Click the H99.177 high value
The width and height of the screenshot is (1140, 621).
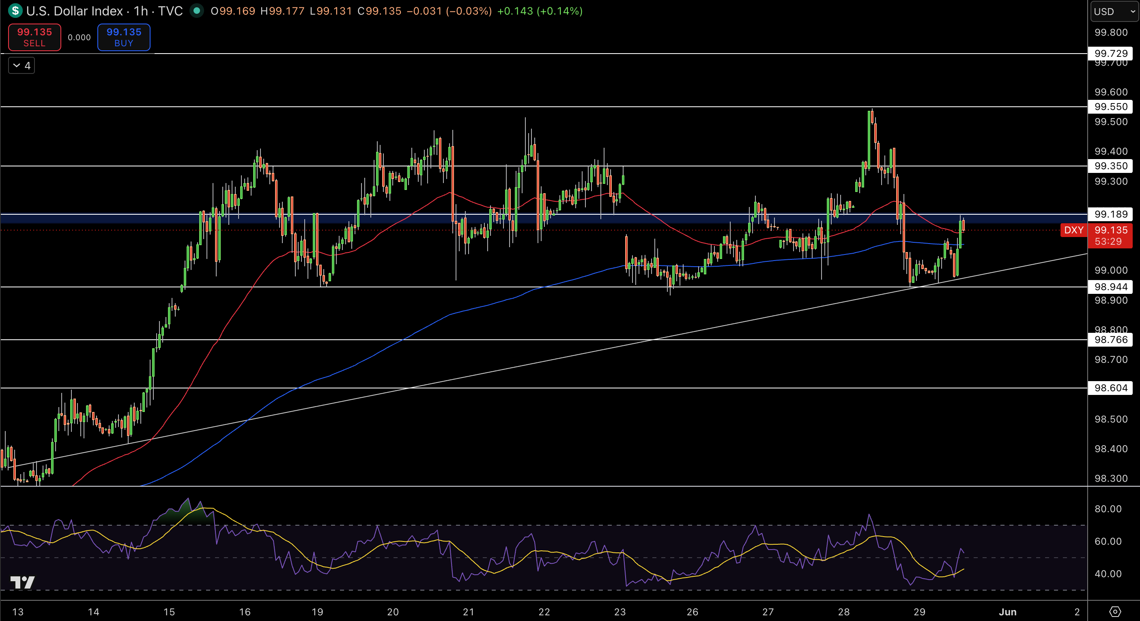[282, 11]
